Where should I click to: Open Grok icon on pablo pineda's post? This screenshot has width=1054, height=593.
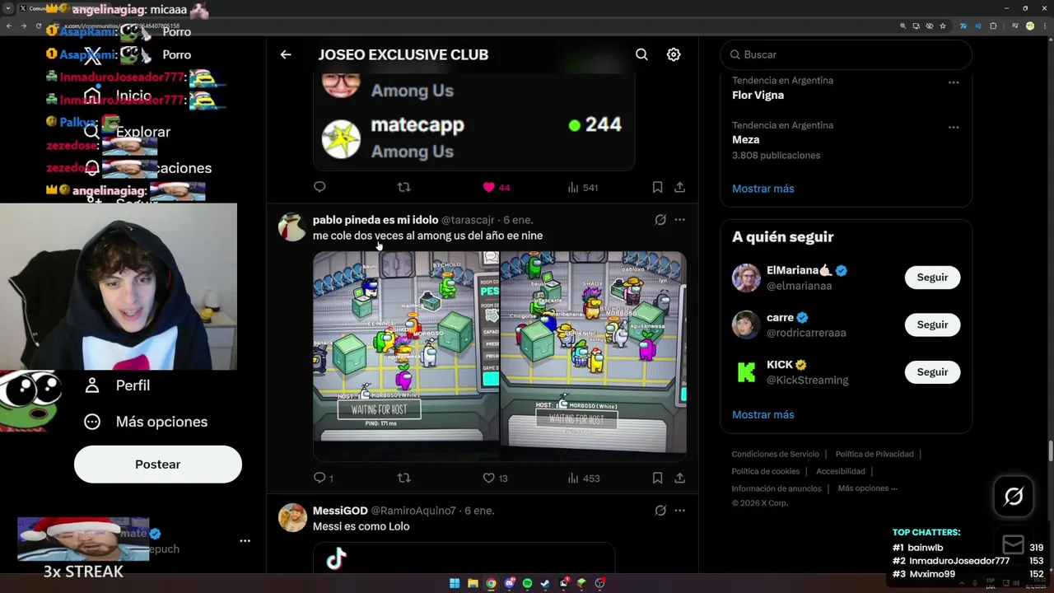[x=660, y=220]
